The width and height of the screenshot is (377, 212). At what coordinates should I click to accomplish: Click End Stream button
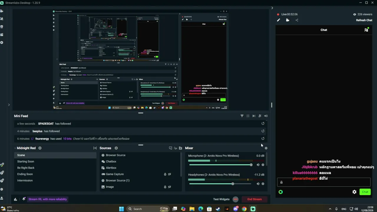254,199
